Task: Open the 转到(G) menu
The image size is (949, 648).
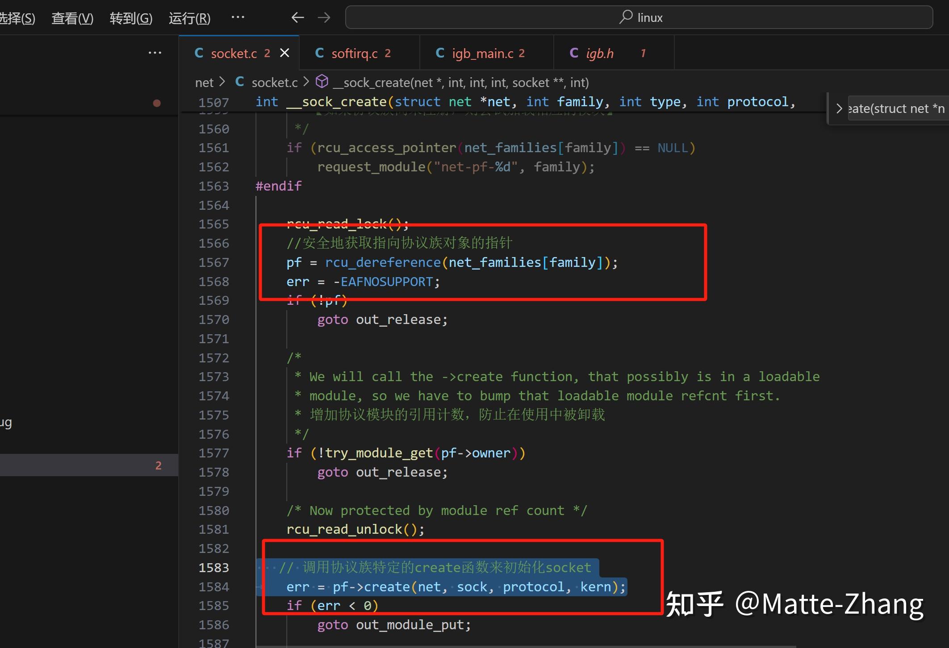Action: coord(131,18)
